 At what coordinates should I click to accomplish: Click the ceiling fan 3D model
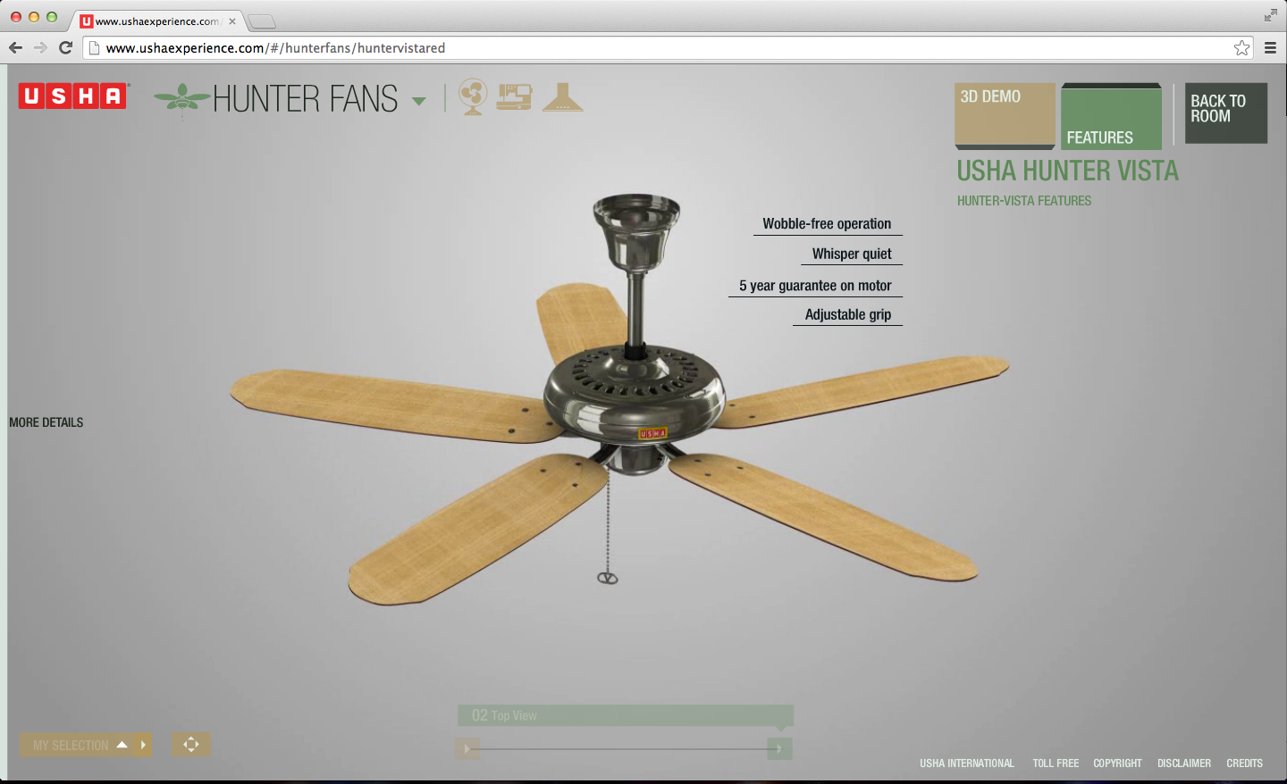click(x=619, y=402)
